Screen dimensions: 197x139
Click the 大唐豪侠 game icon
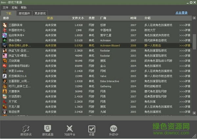5,91
